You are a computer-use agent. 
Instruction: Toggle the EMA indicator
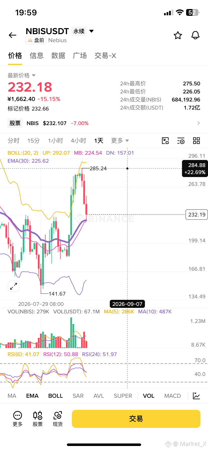[x=32, y=396]
